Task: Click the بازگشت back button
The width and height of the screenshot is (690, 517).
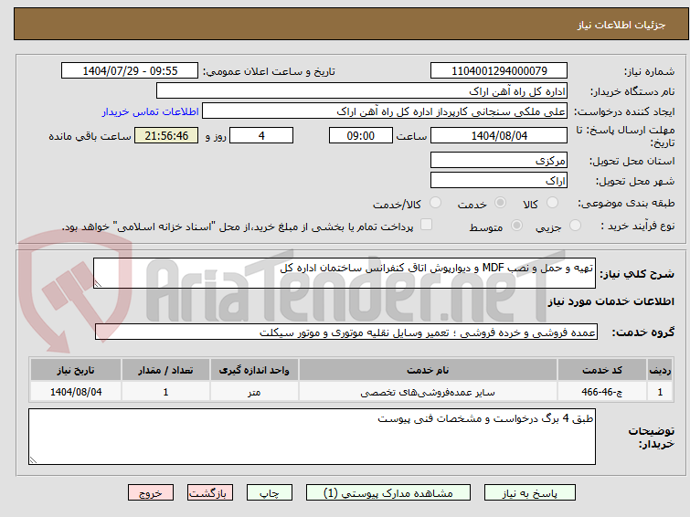Action: [210, 493]
